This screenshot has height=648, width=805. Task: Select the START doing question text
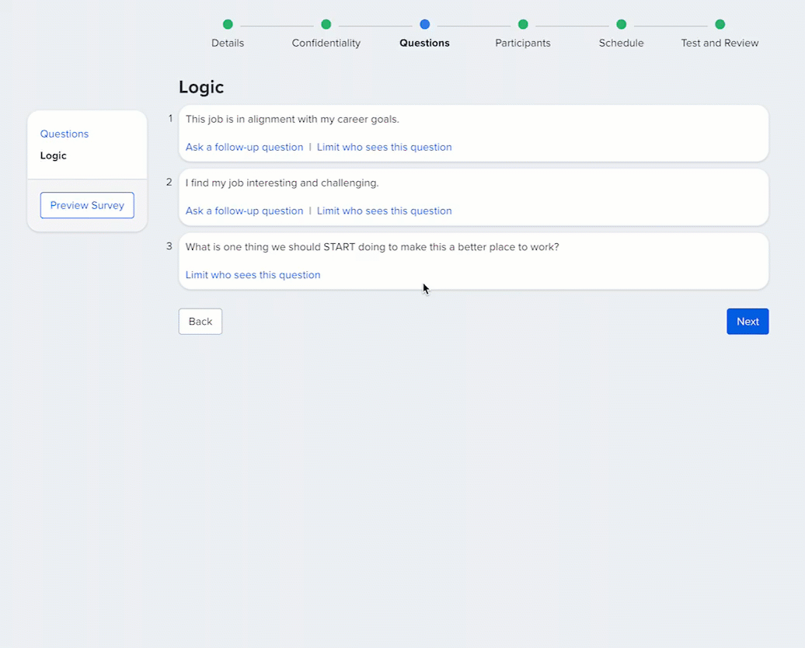372,247
